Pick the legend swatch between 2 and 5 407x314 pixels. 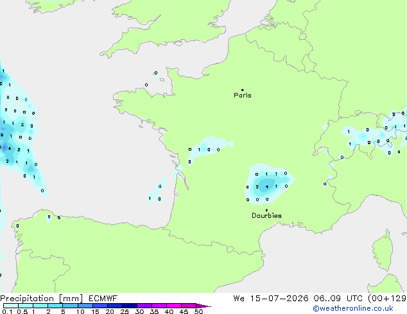[55, 306]
